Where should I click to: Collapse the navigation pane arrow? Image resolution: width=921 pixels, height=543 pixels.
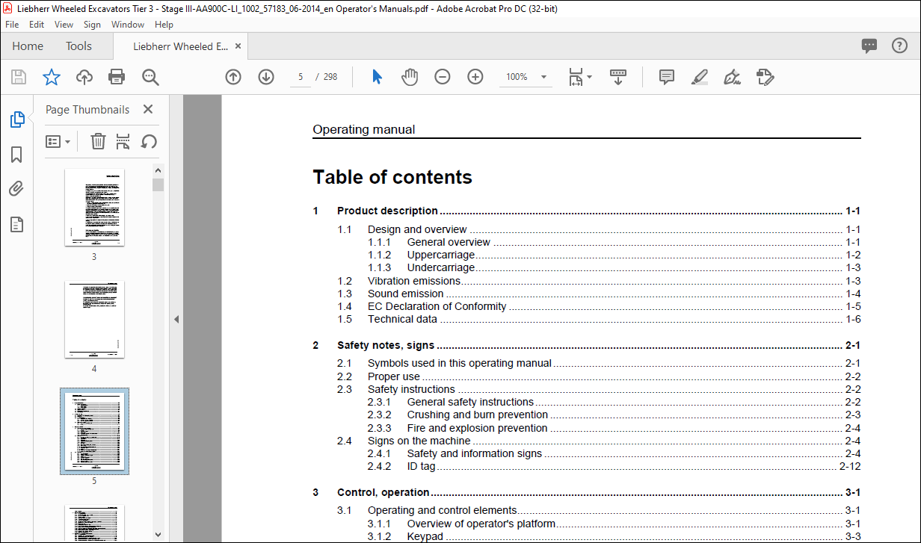pyautogui.click(x=176, y=319)
